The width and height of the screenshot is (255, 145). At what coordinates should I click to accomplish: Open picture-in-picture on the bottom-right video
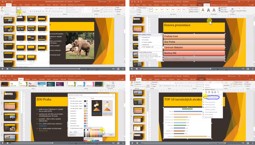pos(248,143)
